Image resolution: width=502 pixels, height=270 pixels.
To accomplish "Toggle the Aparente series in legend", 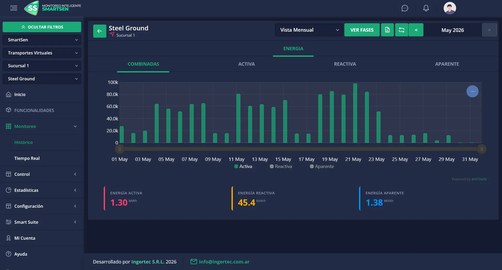I will coord(322,166).
